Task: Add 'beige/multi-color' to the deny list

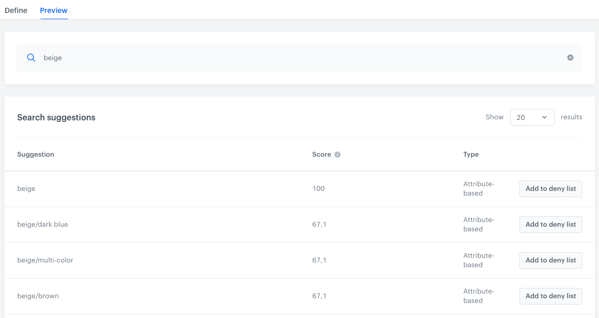Action: tap(551, 260)
